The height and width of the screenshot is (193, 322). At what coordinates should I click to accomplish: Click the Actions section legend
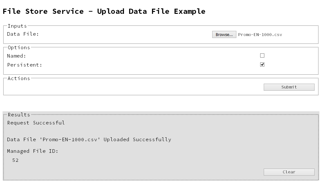19,78
